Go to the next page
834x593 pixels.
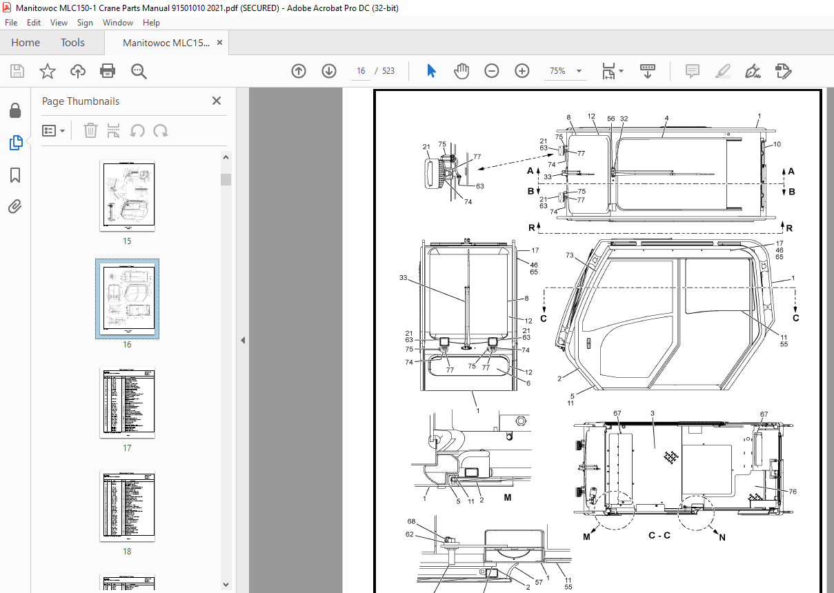[328, 71]
